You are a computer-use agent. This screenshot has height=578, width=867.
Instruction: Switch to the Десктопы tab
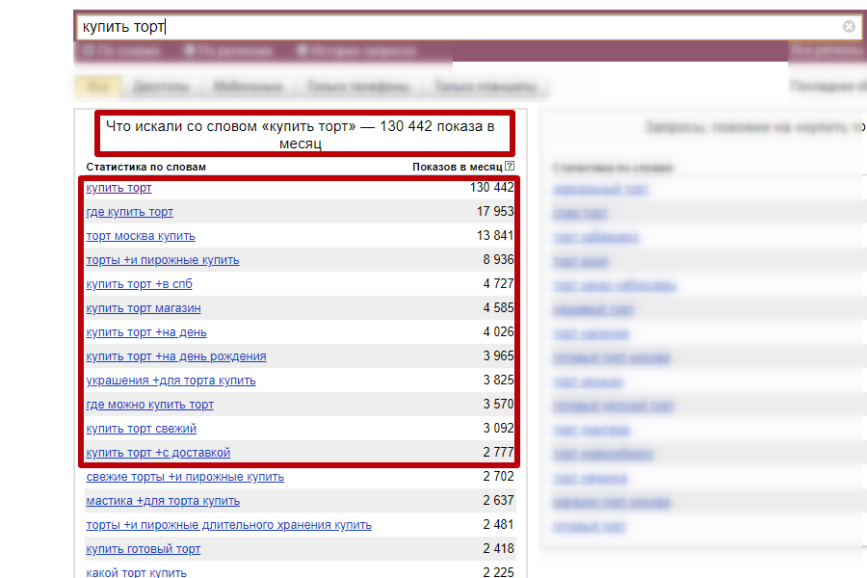tap(160, 87)
